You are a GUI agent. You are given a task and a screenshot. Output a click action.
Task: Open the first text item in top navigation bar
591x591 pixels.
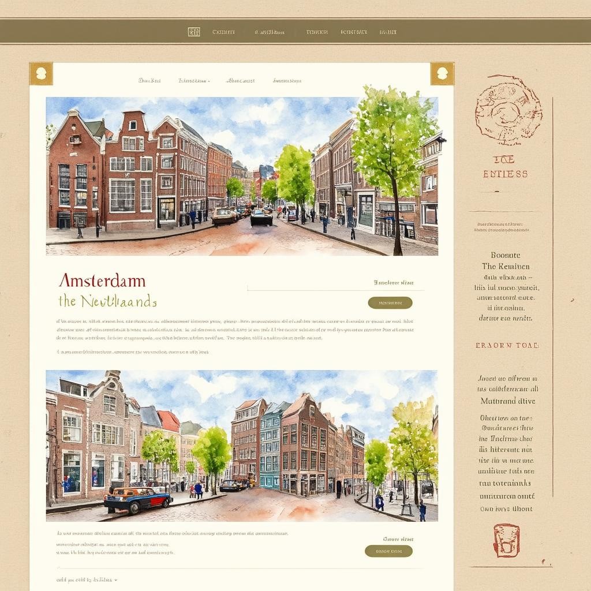223,32
